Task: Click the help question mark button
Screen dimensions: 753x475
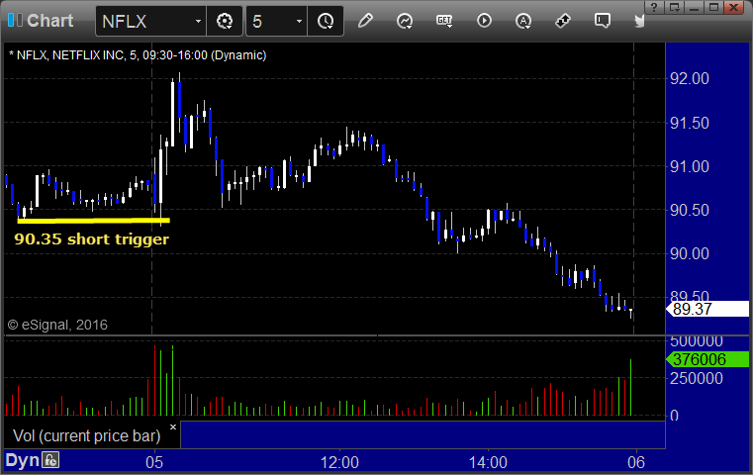Action: 654,7
